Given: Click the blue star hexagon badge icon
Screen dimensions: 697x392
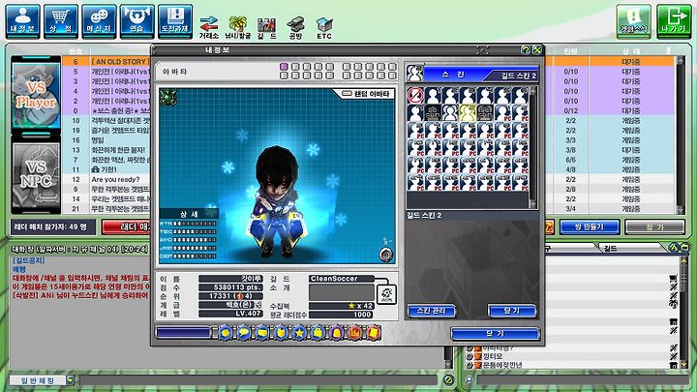Looking at the screenshot, I should pyautogui.click(x=299, y=332).
